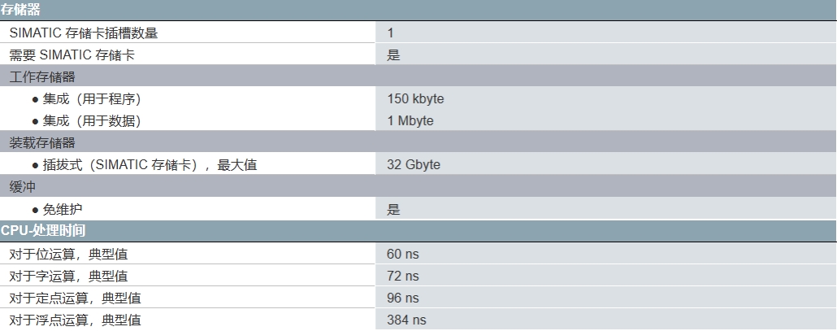Click the 32 Gbyte value
837x331 pixels.
pos(414,165)
